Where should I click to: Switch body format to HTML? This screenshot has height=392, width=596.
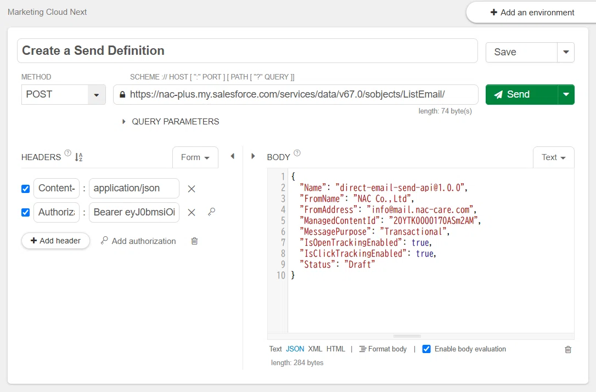pos(336,349)
